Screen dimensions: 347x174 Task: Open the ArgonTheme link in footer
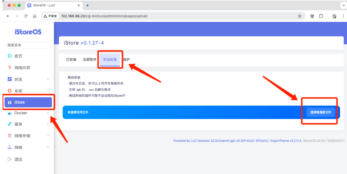(x=286, y=141)
